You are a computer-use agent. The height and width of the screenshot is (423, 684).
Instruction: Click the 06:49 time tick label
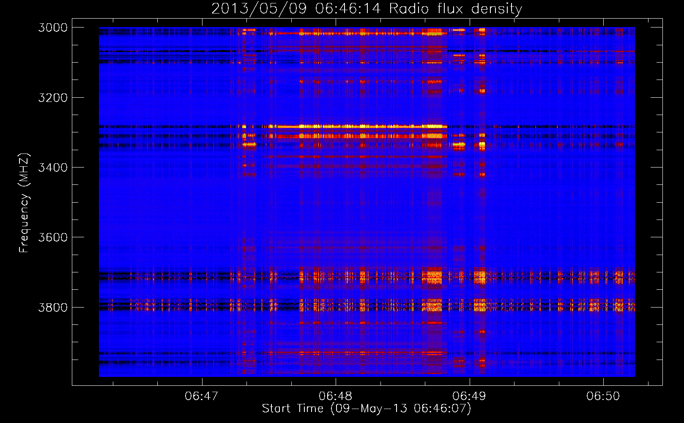(x=469, y=396)
